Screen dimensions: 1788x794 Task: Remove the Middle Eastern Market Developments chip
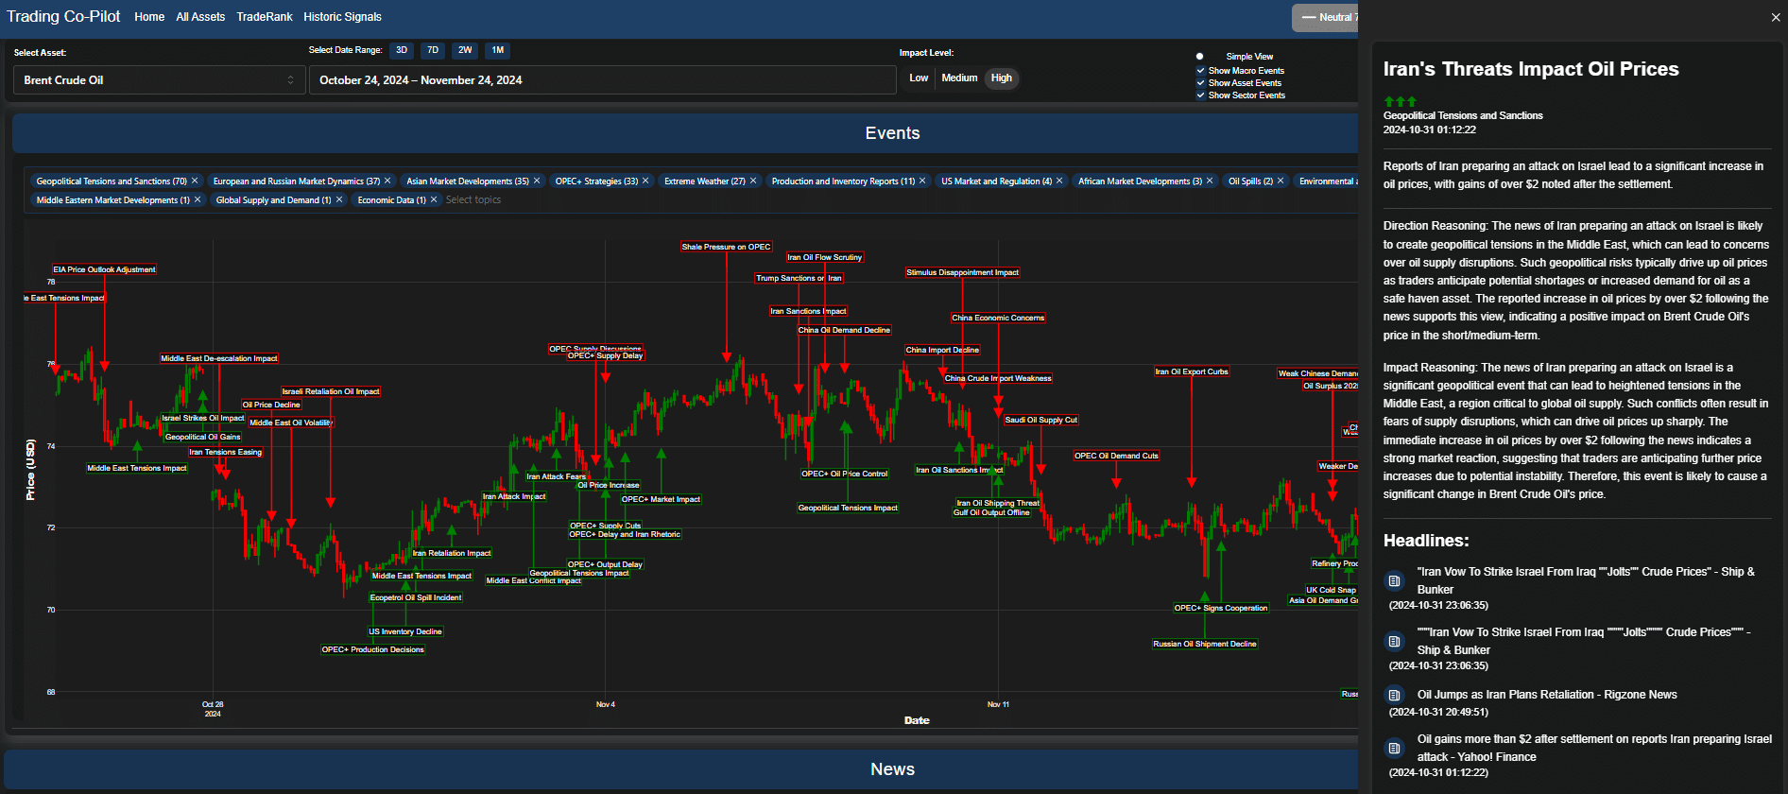[198, 199]
